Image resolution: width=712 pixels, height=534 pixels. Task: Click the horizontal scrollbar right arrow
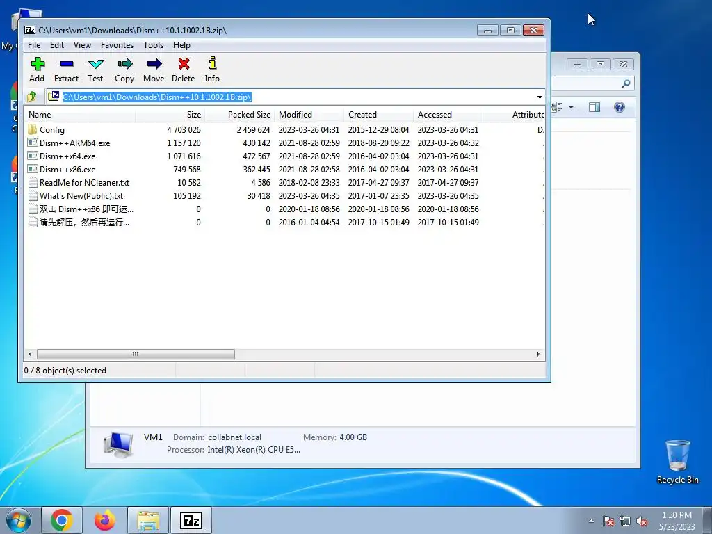(x=539, y=354)
